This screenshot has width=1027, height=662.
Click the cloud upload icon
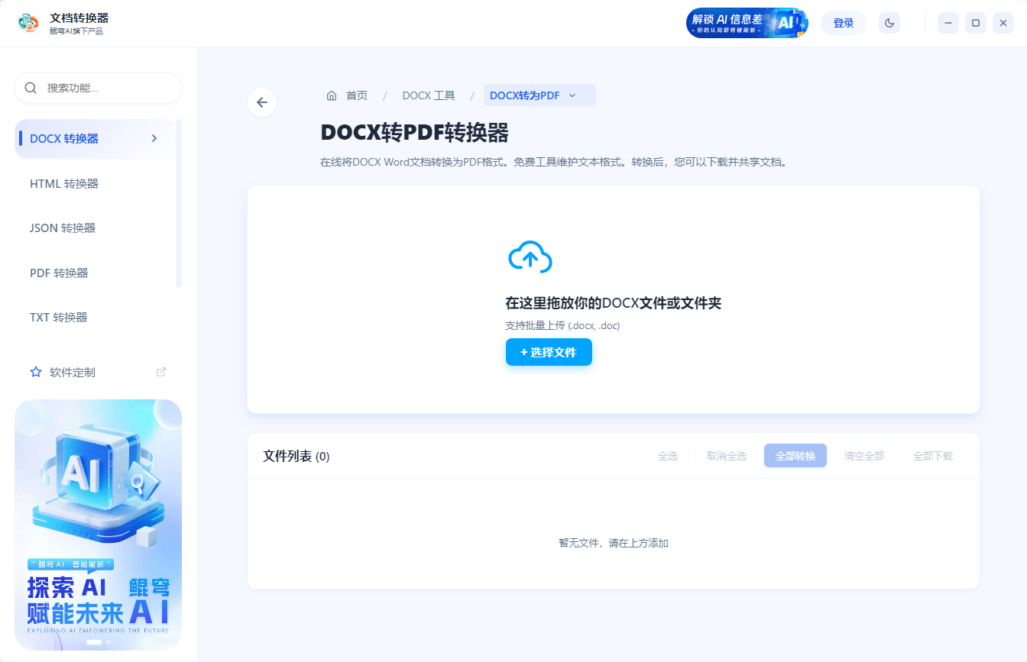[530, 257]
